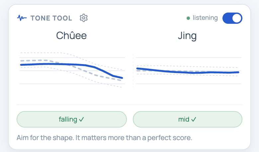Click the word "Chûee" heading
The height and width of the screenshot is (152, 259).
pos(71,35)
